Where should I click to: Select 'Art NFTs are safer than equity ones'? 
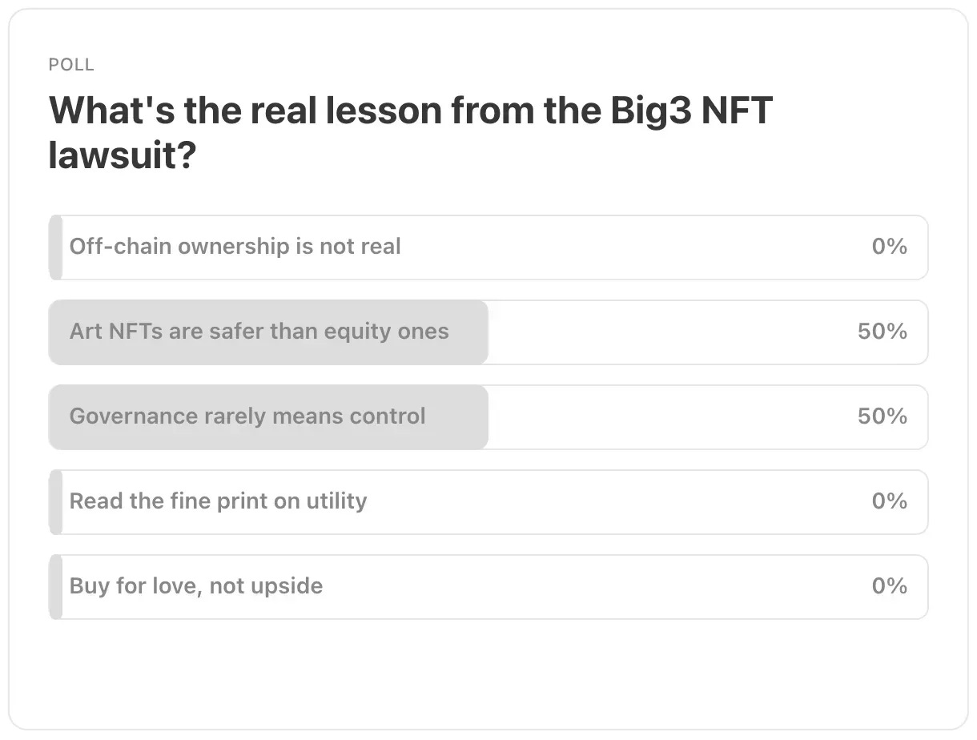tap(488, 332)
